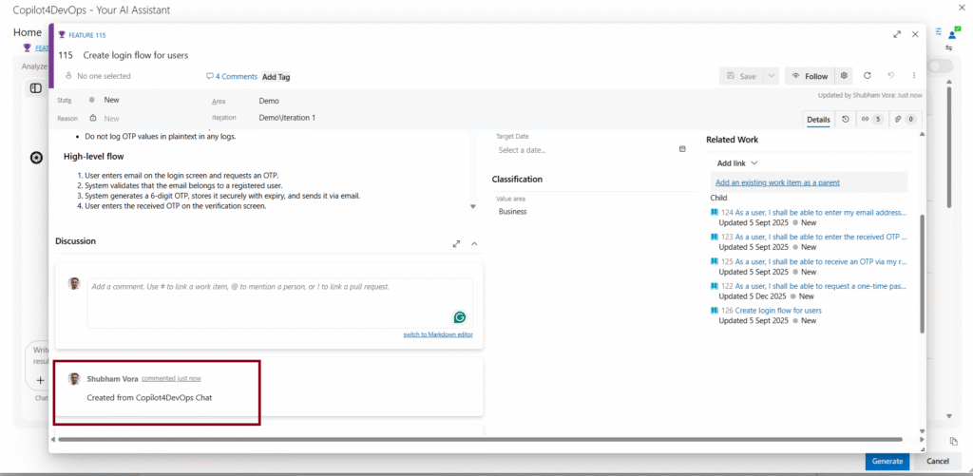Switch to the Details tab
Screen dimensions: 973x476
point(818,119)
